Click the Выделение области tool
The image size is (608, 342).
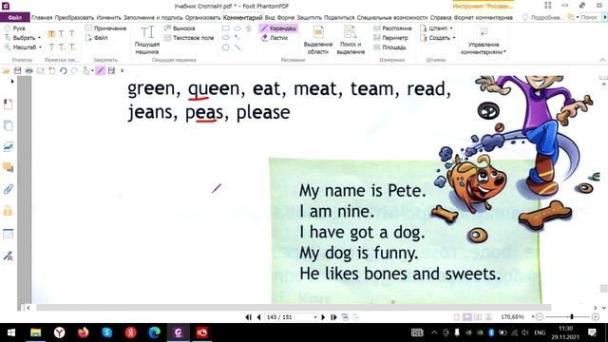[x=318, y=40]
